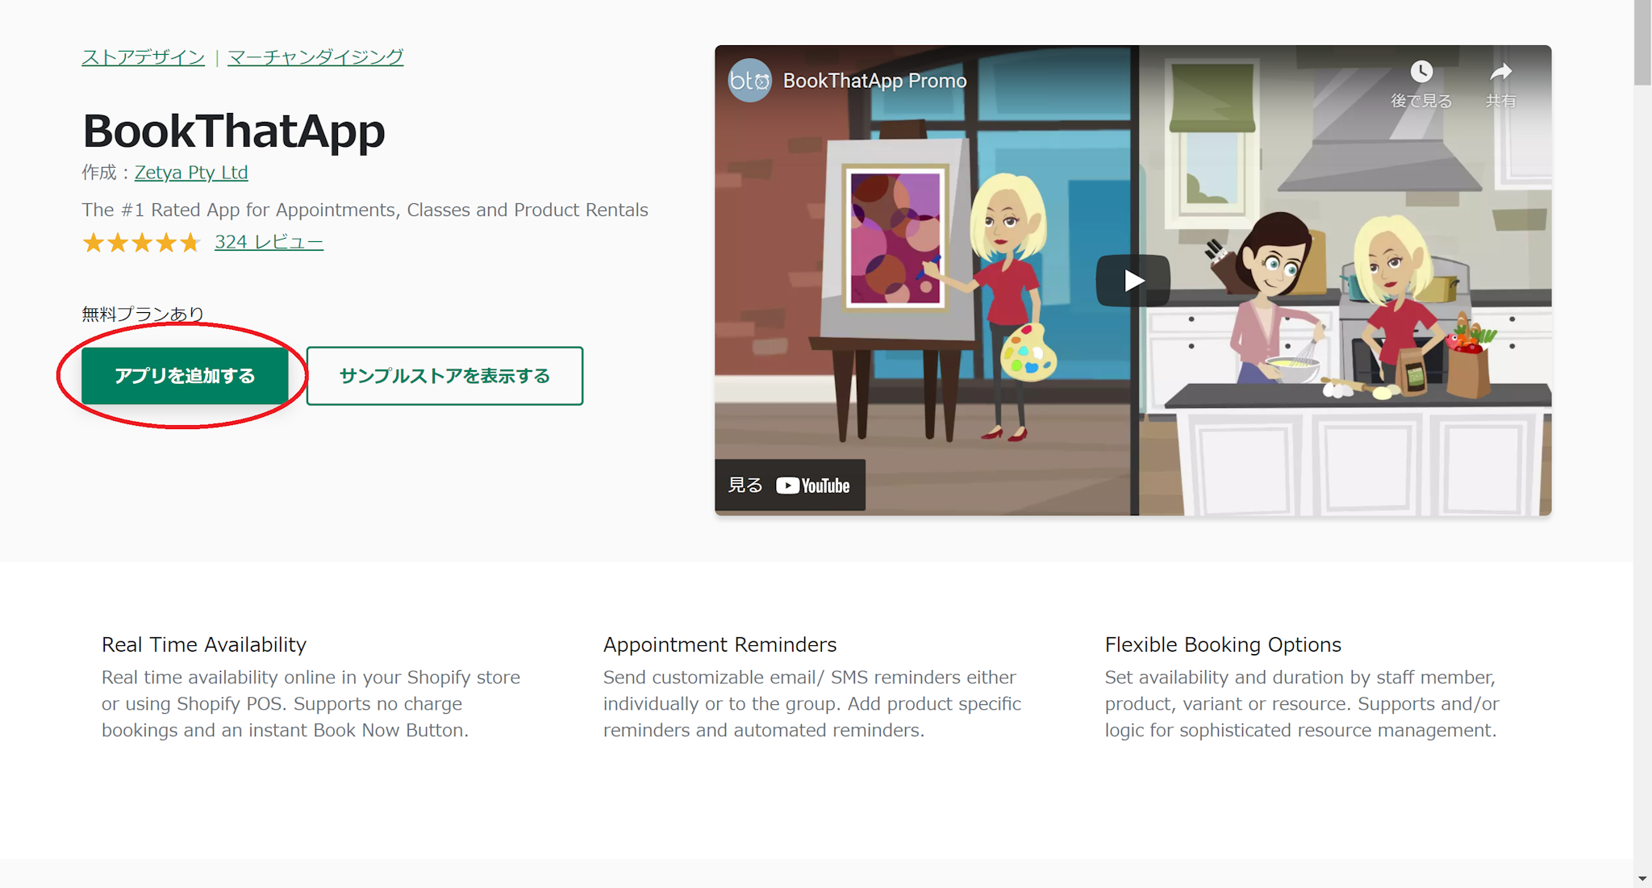This screenshot has height=888, width=1652.
Task: Click the 見る watch label on video
Action: 745,486
